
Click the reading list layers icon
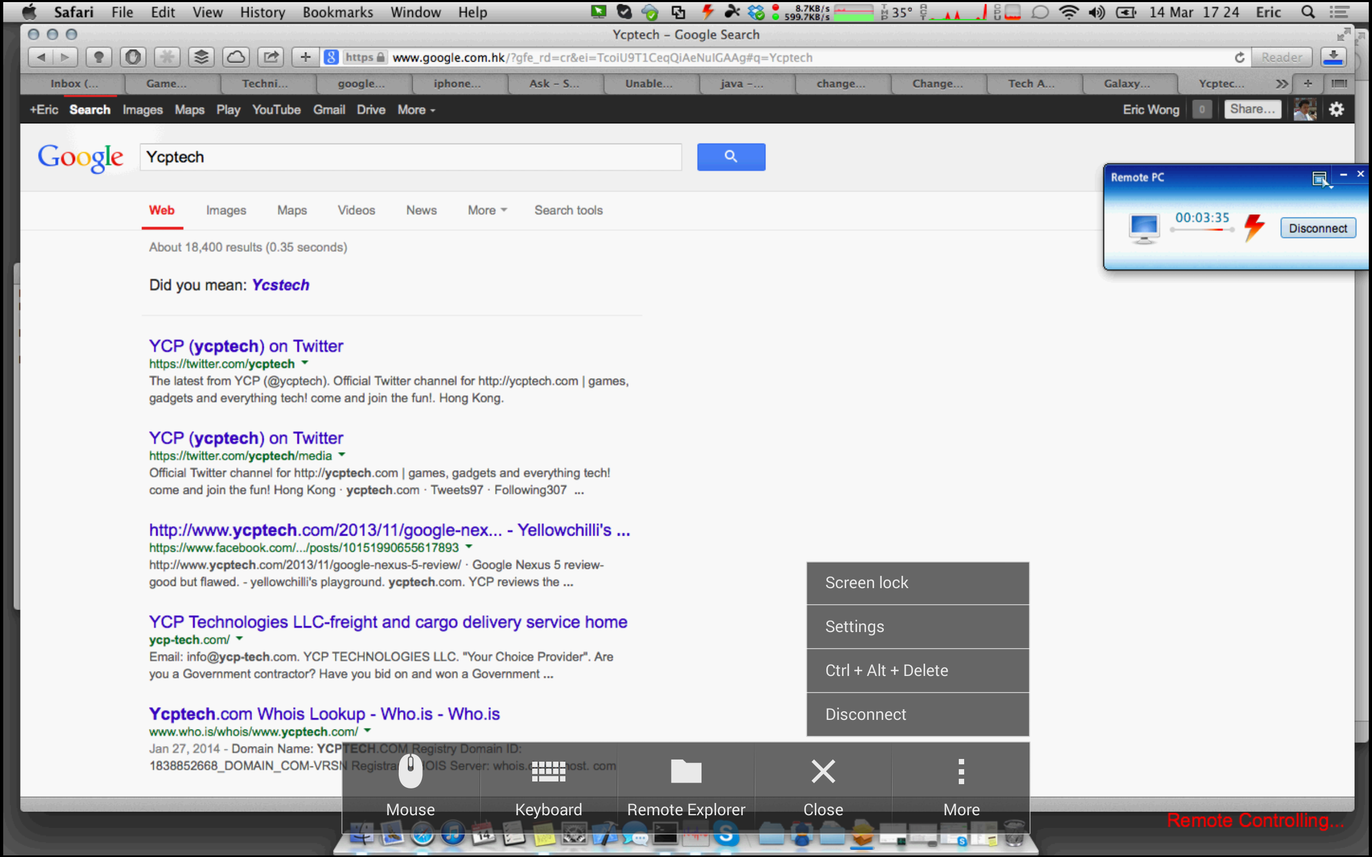pos(202,57)
